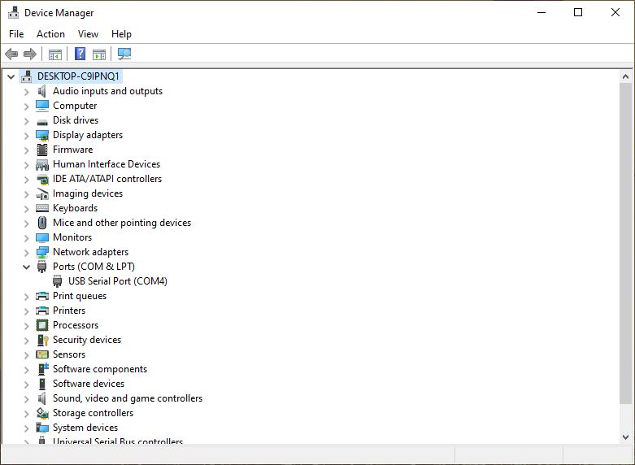The width and height of the screenshot is (635, 465).
Task: Click Scan for hardware changes monitor icon
Action: [x=124, y=54]
